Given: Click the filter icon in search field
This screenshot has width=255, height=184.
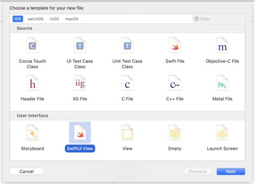Looking at the screenshot, I should (x=196, y=19).
